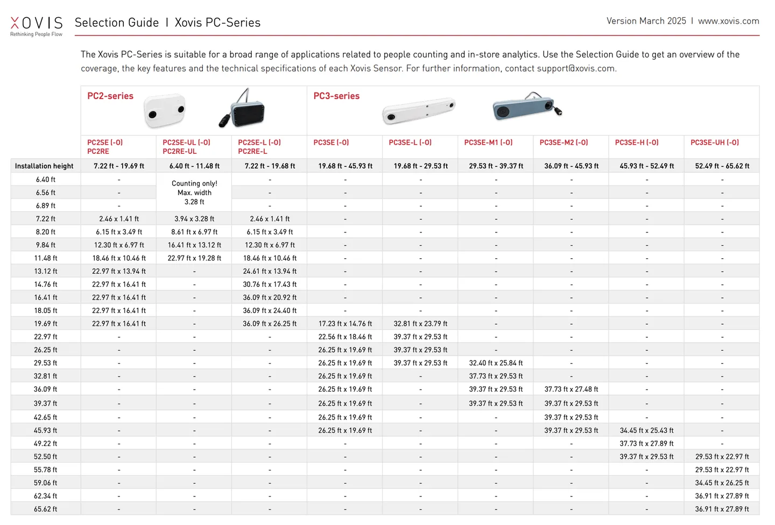Click the Xovis logo
Viewport: 775px width, 525px height.
37,26
